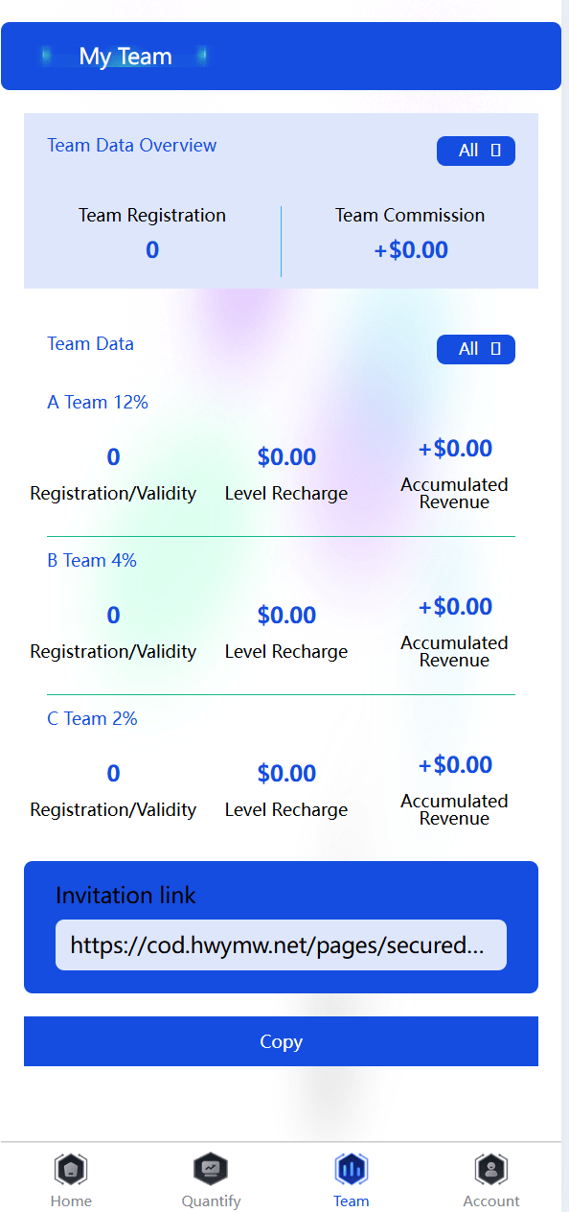Open the Quantify chart icon
569x1212 pixels.
point(211,1169)
